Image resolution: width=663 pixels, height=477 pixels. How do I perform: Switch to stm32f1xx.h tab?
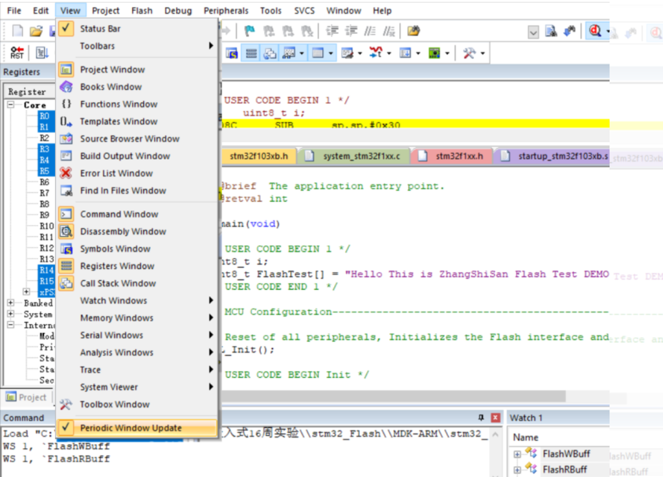tap(452, 156)
